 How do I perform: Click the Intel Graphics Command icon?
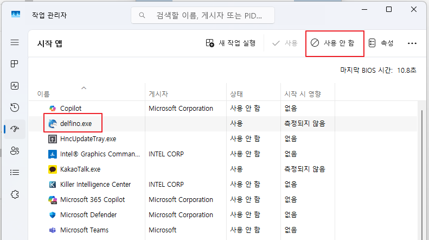point(52,154)
